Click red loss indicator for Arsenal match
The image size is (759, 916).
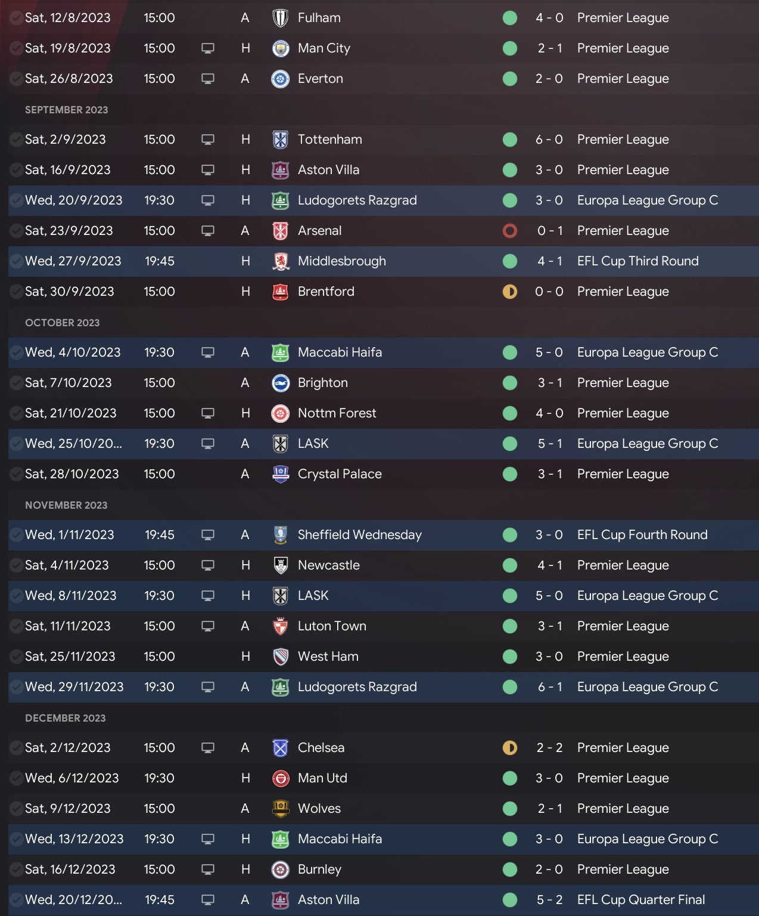click(x=510, y=231)
